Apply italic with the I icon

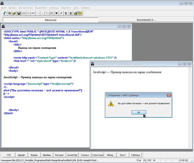61,13
